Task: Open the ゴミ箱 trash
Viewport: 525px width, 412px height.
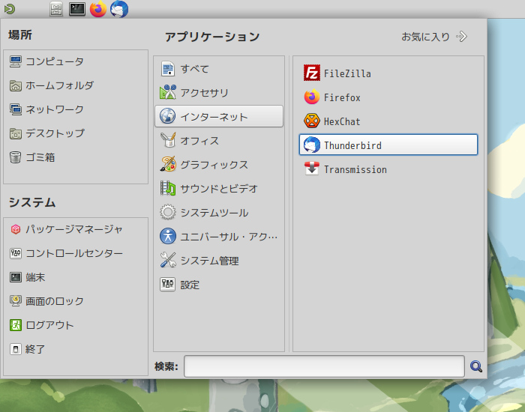Action: click(x=76, y=157)
